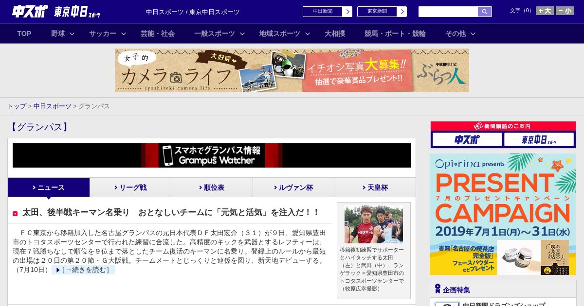Open the 太田 practice photo thumbnail

tap(374, 224)
